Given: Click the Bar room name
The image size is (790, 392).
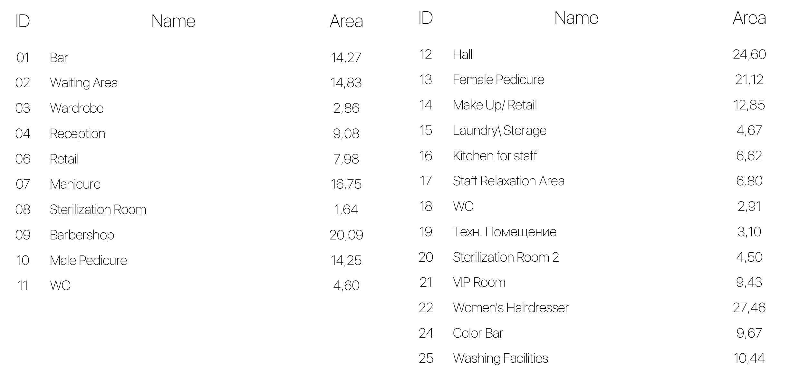Looking at the screenshot, I should pos(59,58).
